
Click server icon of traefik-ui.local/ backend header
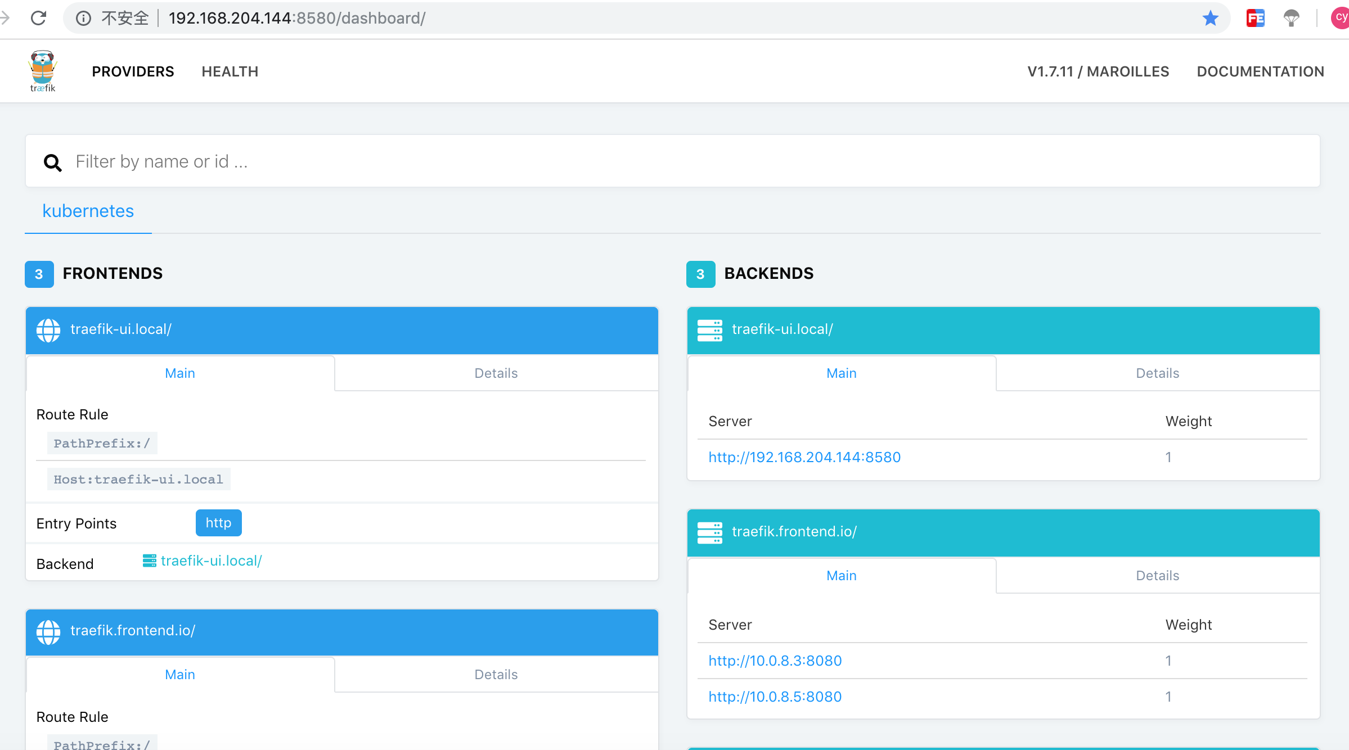point(710,330)
